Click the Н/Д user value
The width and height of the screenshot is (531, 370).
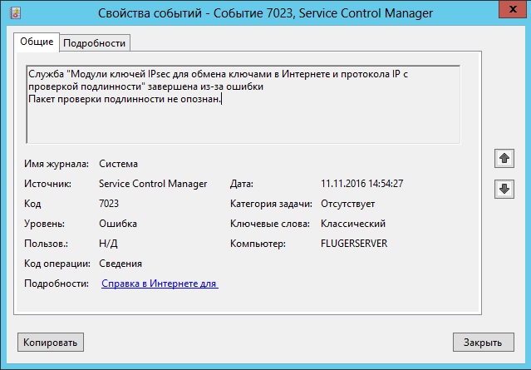[x=107, y=244]
